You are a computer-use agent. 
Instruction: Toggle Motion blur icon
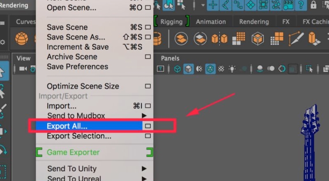coord(271,68)
